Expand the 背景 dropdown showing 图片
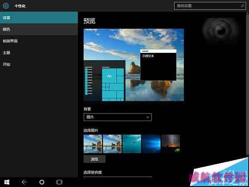249x187 pixels. tap(117, 117)
